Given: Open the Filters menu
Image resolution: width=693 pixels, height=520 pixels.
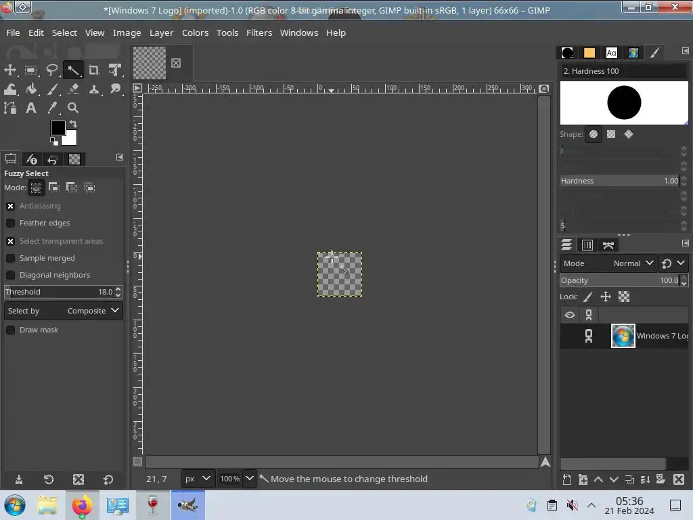Looking at the screenshot, I should tap(259, 32).
